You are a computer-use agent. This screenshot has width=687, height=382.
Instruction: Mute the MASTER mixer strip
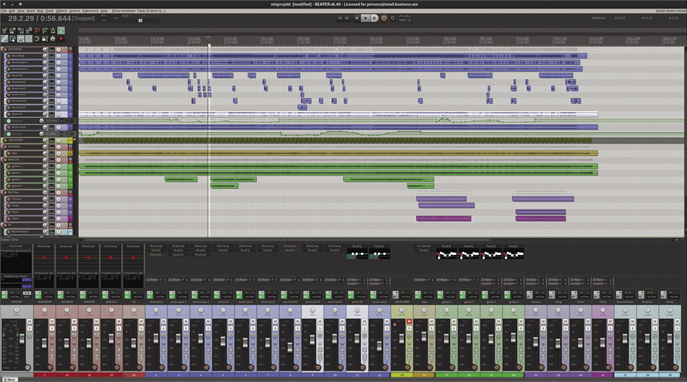[x=29, y=321]
